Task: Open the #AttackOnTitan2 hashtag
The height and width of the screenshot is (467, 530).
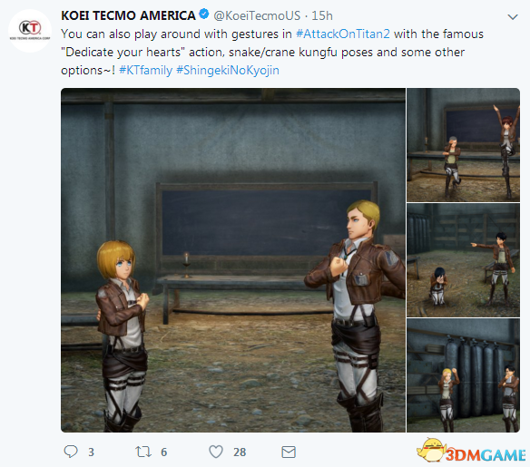Action: [x=343, y=34]
